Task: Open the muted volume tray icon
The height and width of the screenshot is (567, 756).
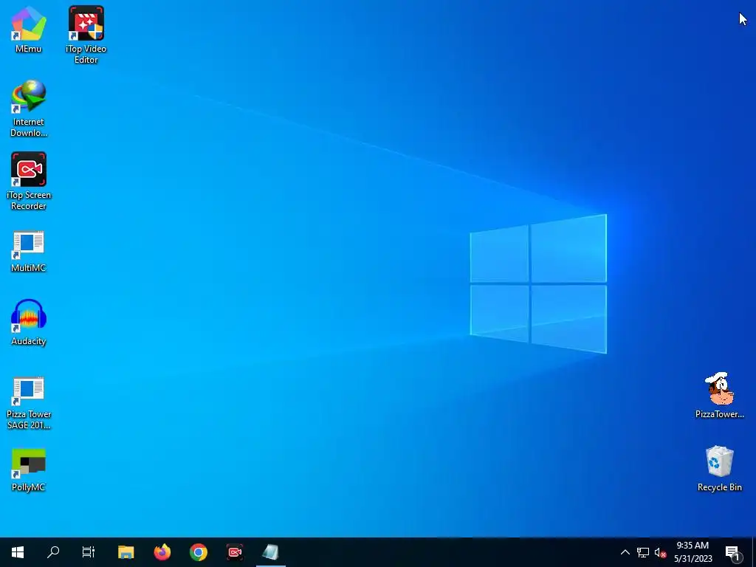Action: pyautogui.click(x=660, y=552)
